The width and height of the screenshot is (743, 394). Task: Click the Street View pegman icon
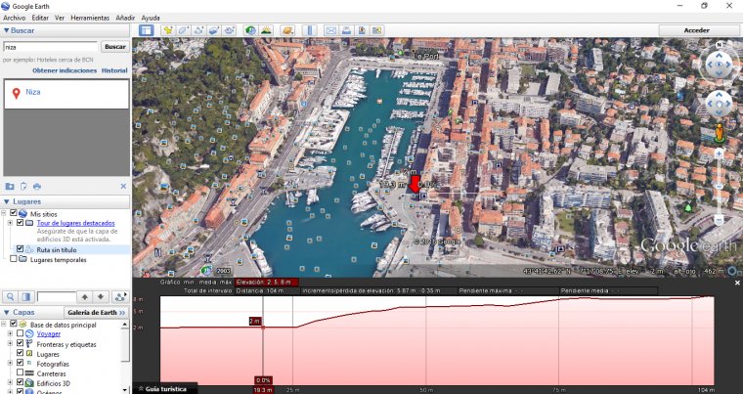click(x=720, y=133)
